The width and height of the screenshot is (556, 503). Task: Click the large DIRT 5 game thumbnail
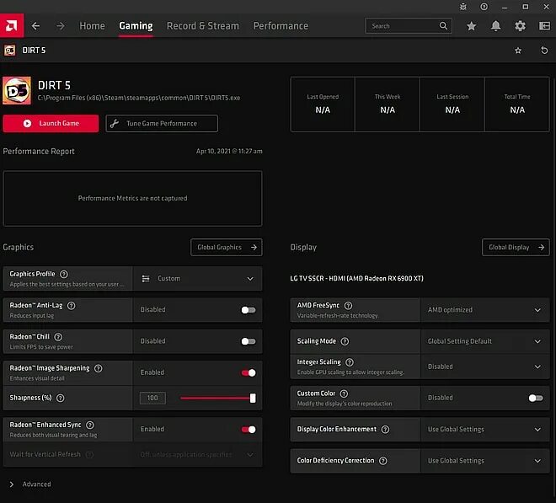[x=17, y=90]
